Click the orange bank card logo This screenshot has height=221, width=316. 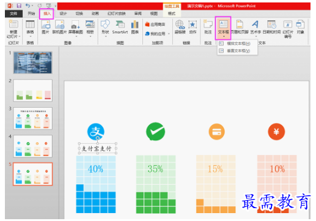coord(216,132)
